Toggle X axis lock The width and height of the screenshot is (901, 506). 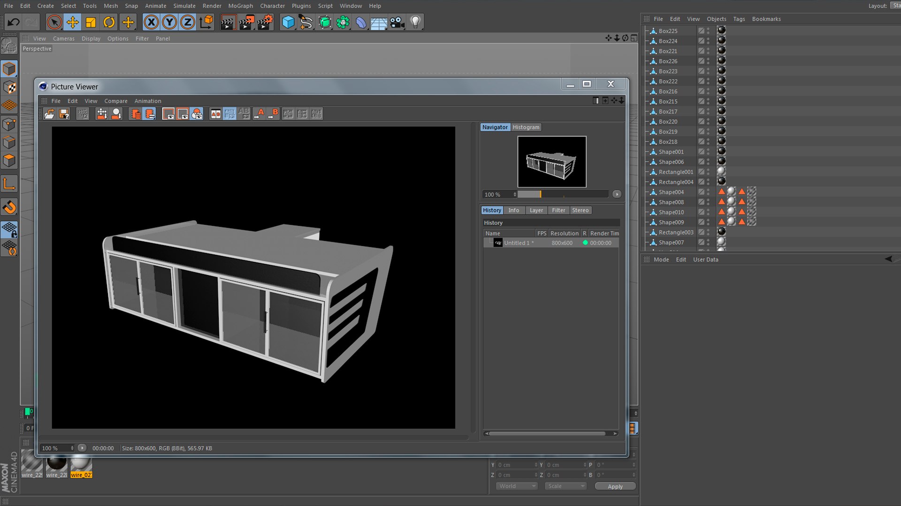[151, 22]
